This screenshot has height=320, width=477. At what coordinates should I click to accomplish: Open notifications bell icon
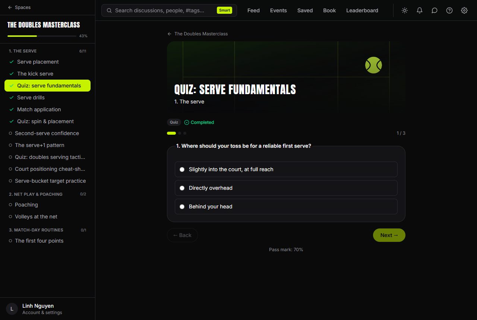pos(420,10)
